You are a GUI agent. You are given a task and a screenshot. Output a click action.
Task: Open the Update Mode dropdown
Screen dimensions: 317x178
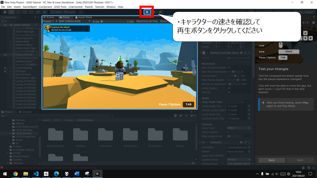coord(239,160)
